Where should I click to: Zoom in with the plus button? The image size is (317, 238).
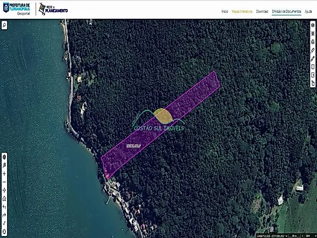(x=5, y=174)
